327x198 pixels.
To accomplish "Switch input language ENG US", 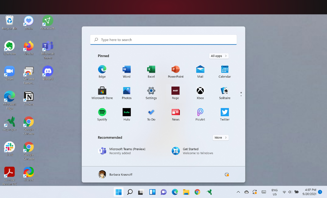I will 275,192.
